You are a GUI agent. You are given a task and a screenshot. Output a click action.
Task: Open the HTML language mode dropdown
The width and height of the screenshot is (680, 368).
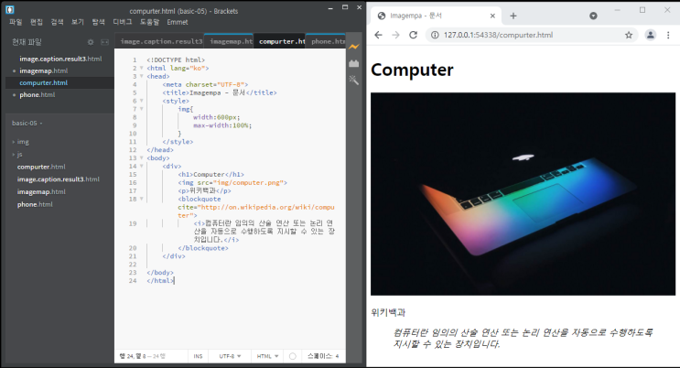click(267, 356)
